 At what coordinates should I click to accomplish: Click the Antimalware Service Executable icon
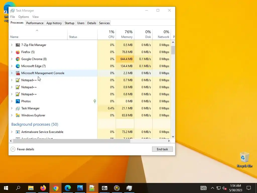pyautogui.click(x=18, y=132)
